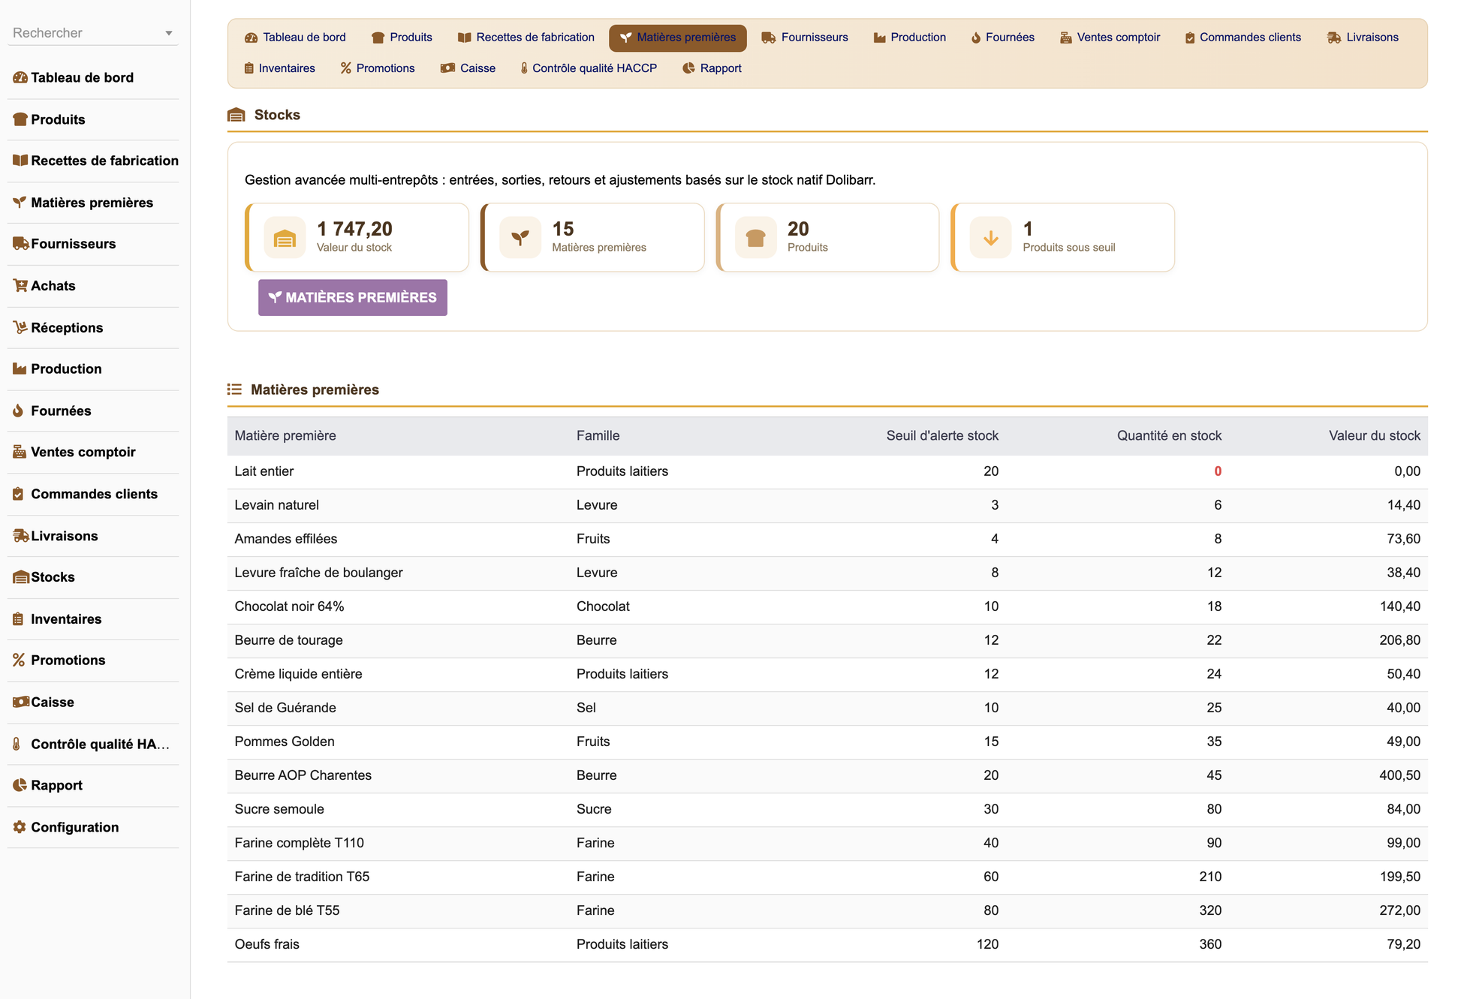Click the down arrow icon in Produits sous seuil card
Screen dimensions: 1461x999
(x=991, y=238)
